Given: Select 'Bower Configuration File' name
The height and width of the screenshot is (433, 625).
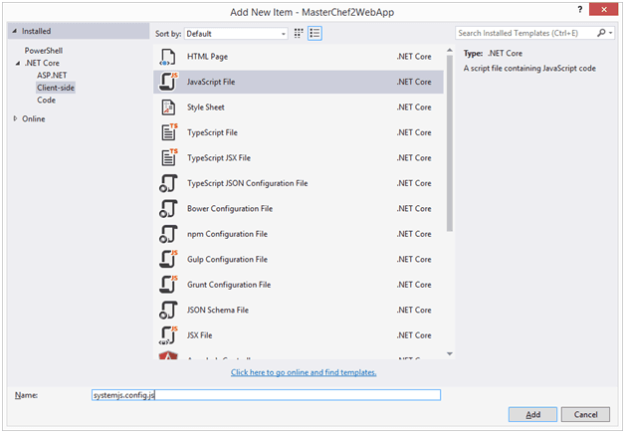Looking at the screenshot, I should (230, 208).
